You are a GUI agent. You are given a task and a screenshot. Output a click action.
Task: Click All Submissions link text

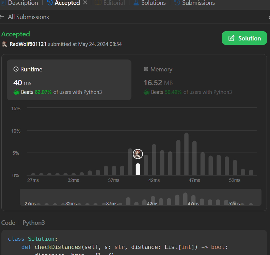tap(28, 17)
